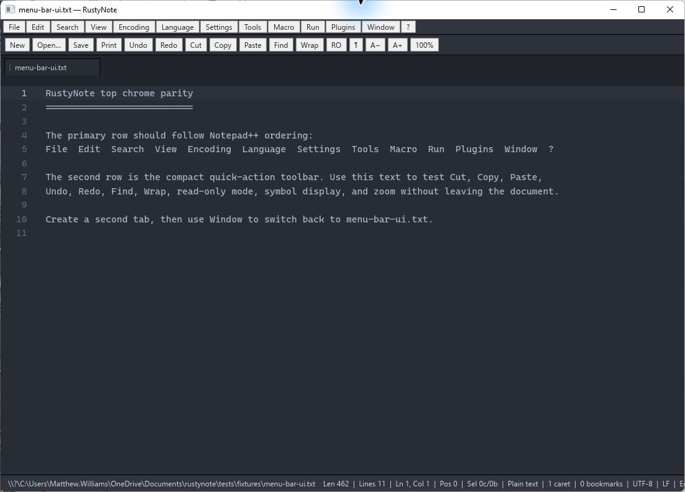Click '1 caret' status entry

pos(559,484)
